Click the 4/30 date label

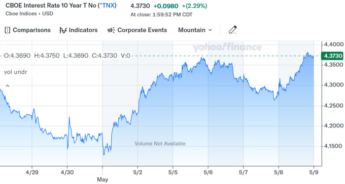coord(67,172)
